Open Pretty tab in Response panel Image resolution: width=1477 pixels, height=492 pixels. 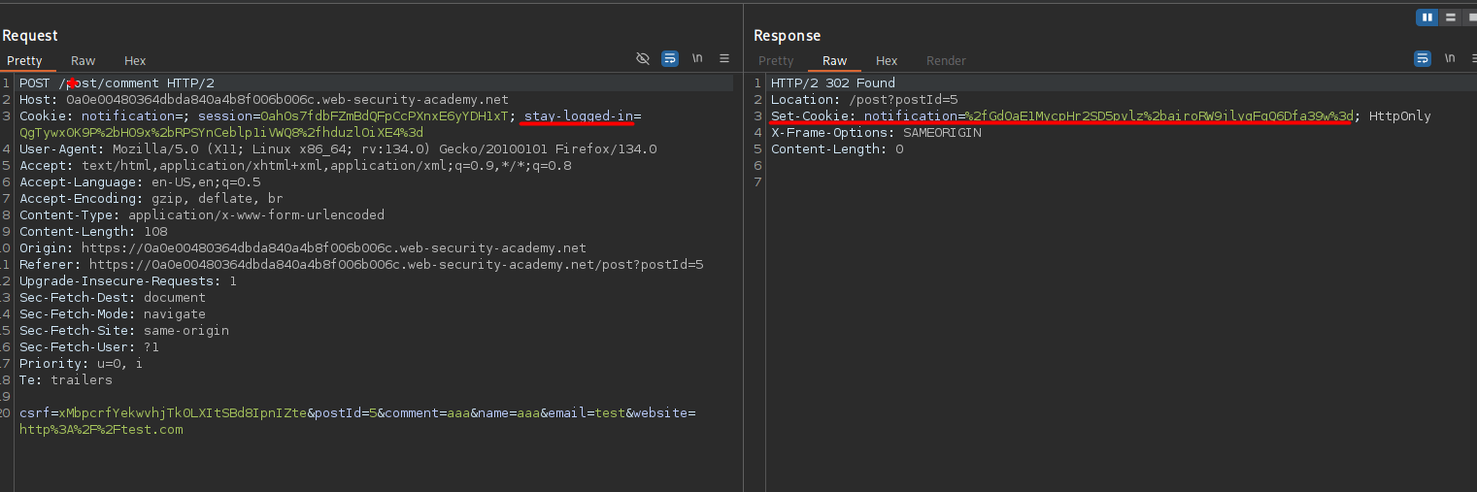point(776,61)
